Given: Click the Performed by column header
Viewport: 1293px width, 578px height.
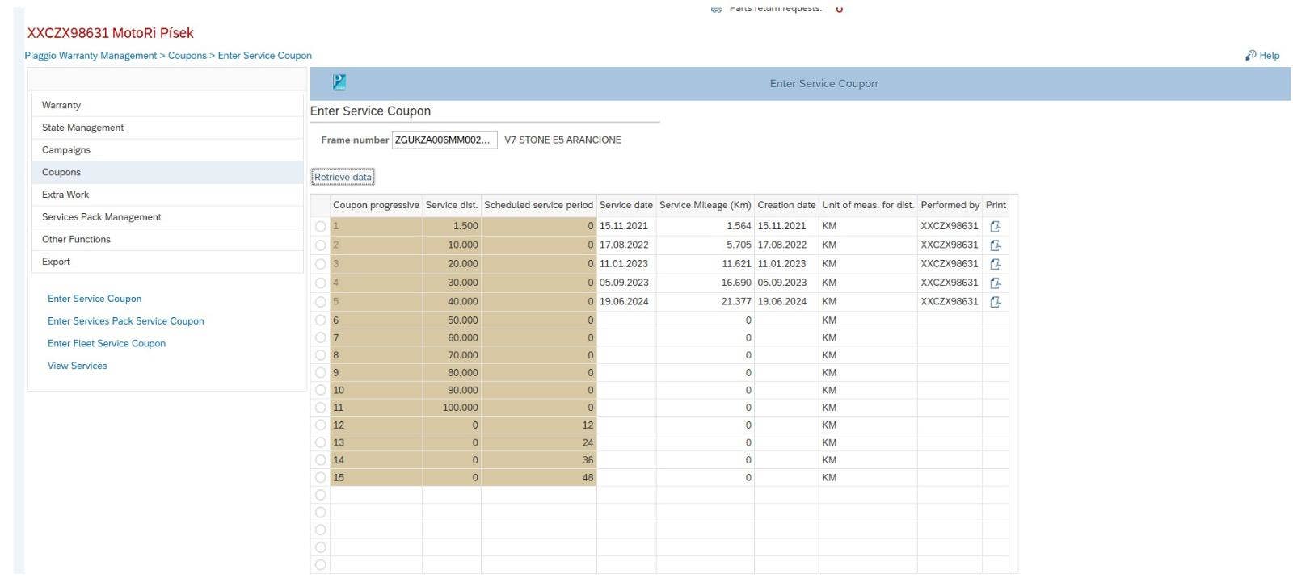Looking at the screenshot, I should (950, 205).
